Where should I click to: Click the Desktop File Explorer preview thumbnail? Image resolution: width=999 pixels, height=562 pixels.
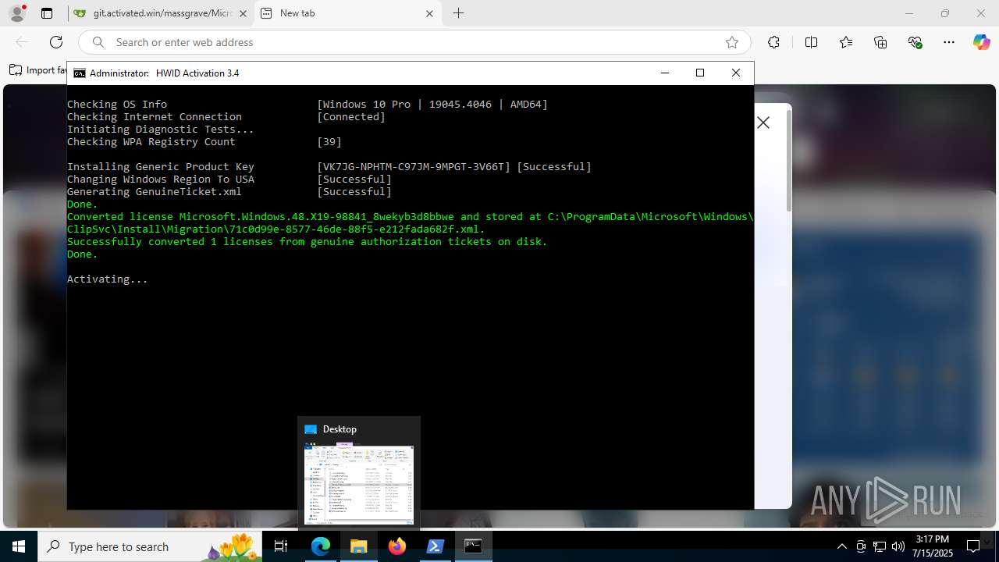coord(359,485)
